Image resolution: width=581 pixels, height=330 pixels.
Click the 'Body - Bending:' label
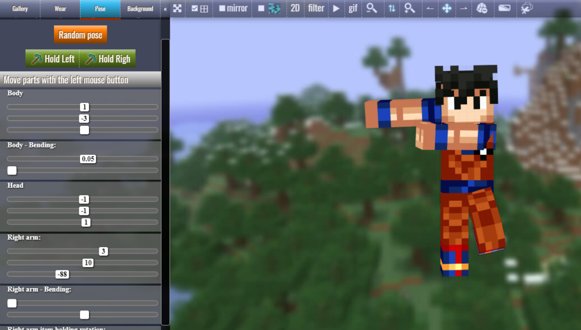[32, 145]
